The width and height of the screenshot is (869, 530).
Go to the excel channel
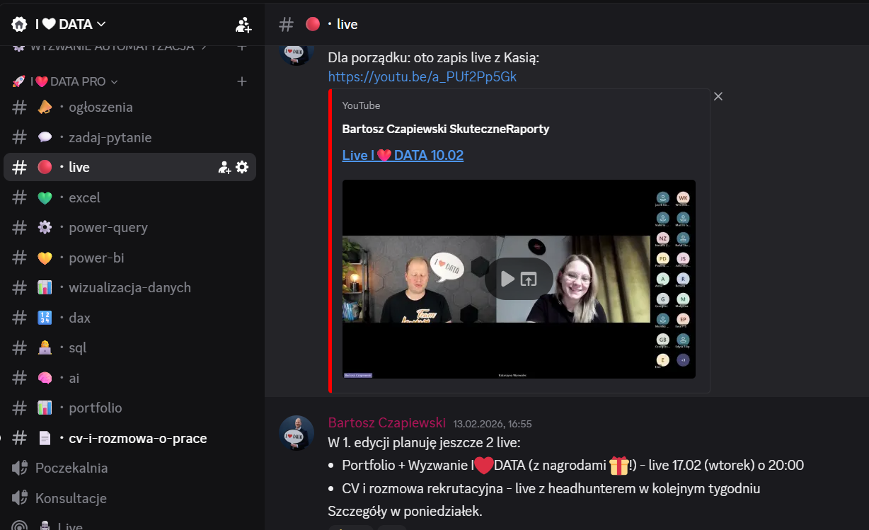coord(84,197)
